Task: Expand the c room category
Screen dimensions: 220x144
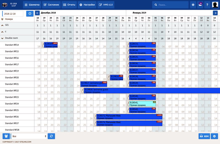Action: [x=2, y=32]
